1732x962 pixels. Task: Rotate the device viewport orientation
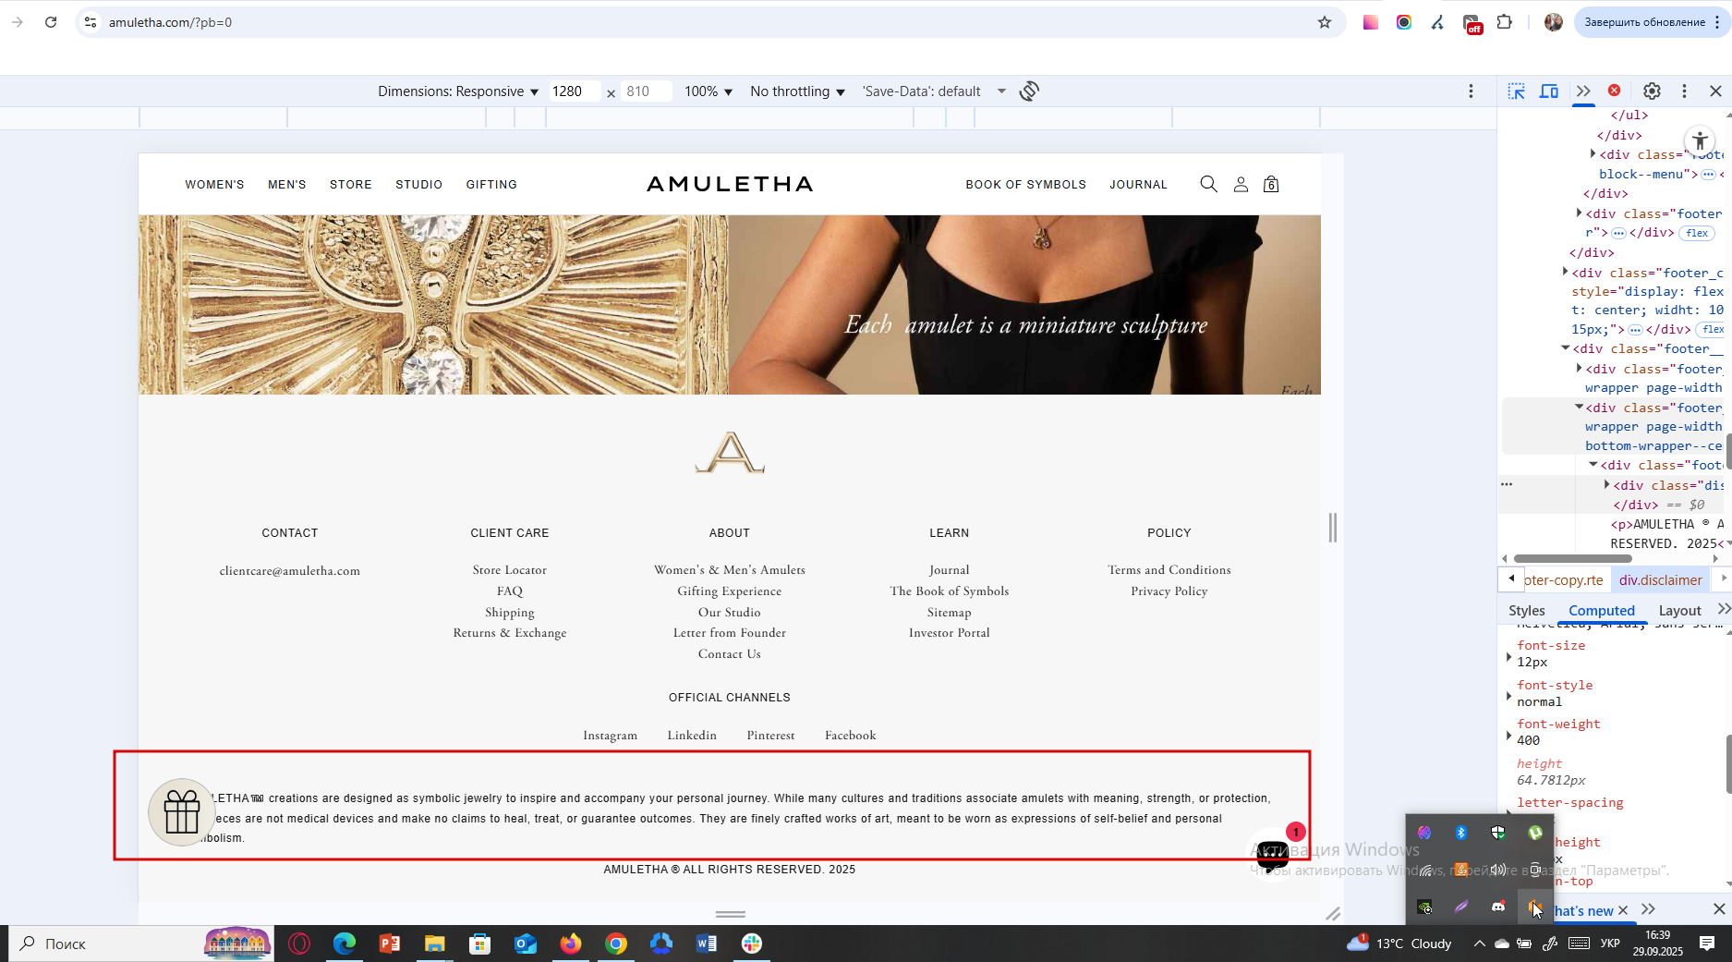click(1029, 91)
